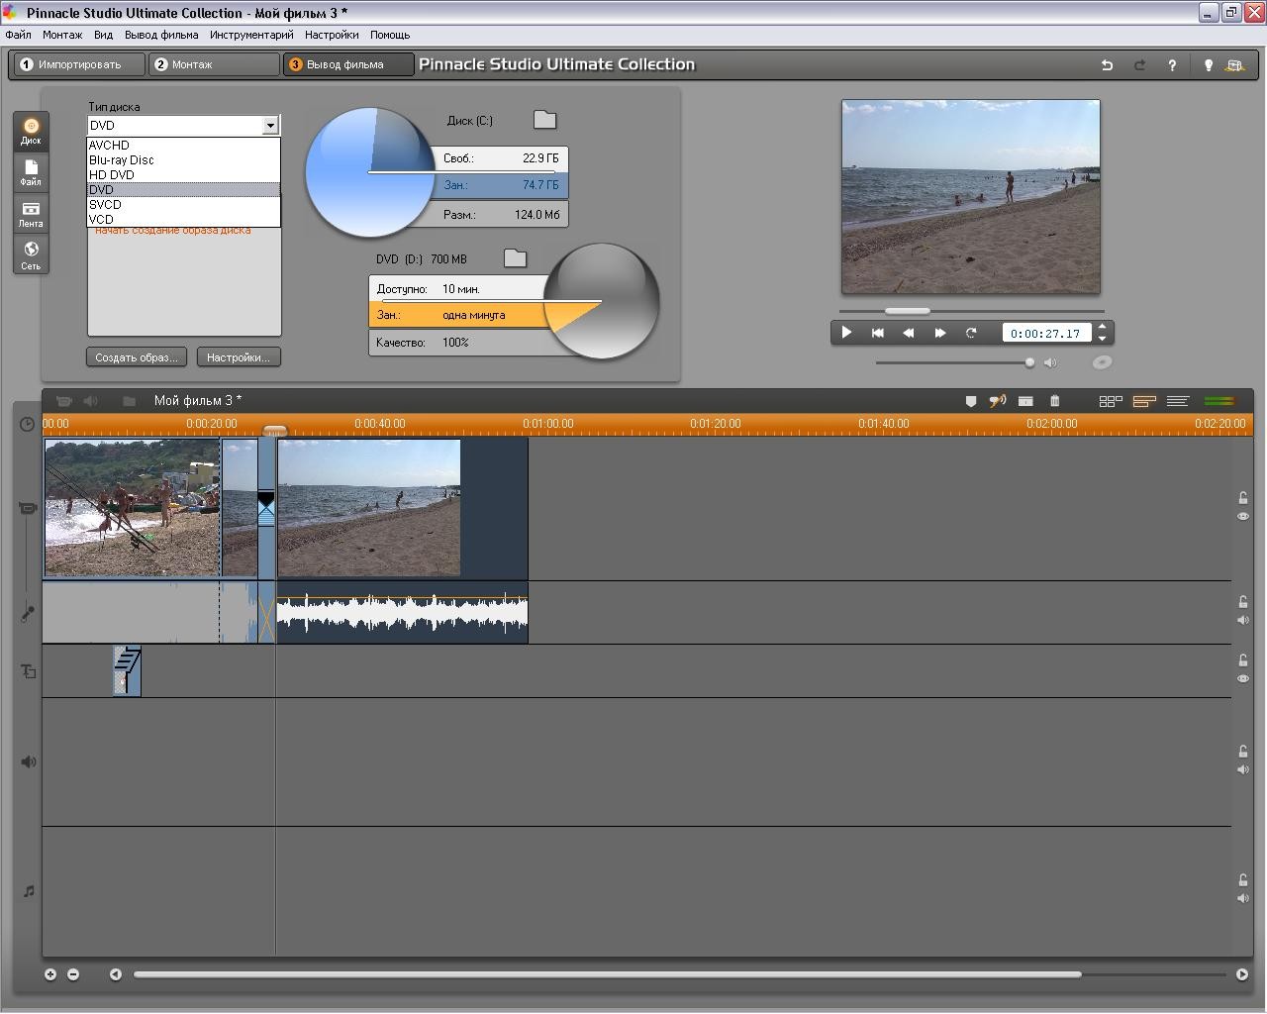Toggle the sound effects track lock

coord(1243,751)
